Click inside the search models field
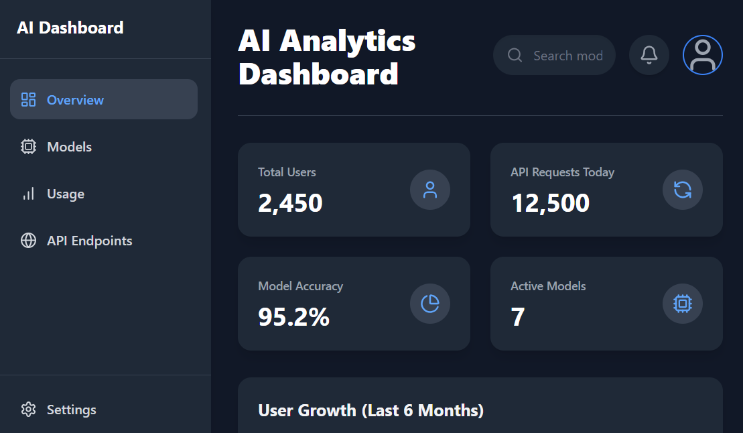This screenshot has width=743, height=433. pos(567,55)
